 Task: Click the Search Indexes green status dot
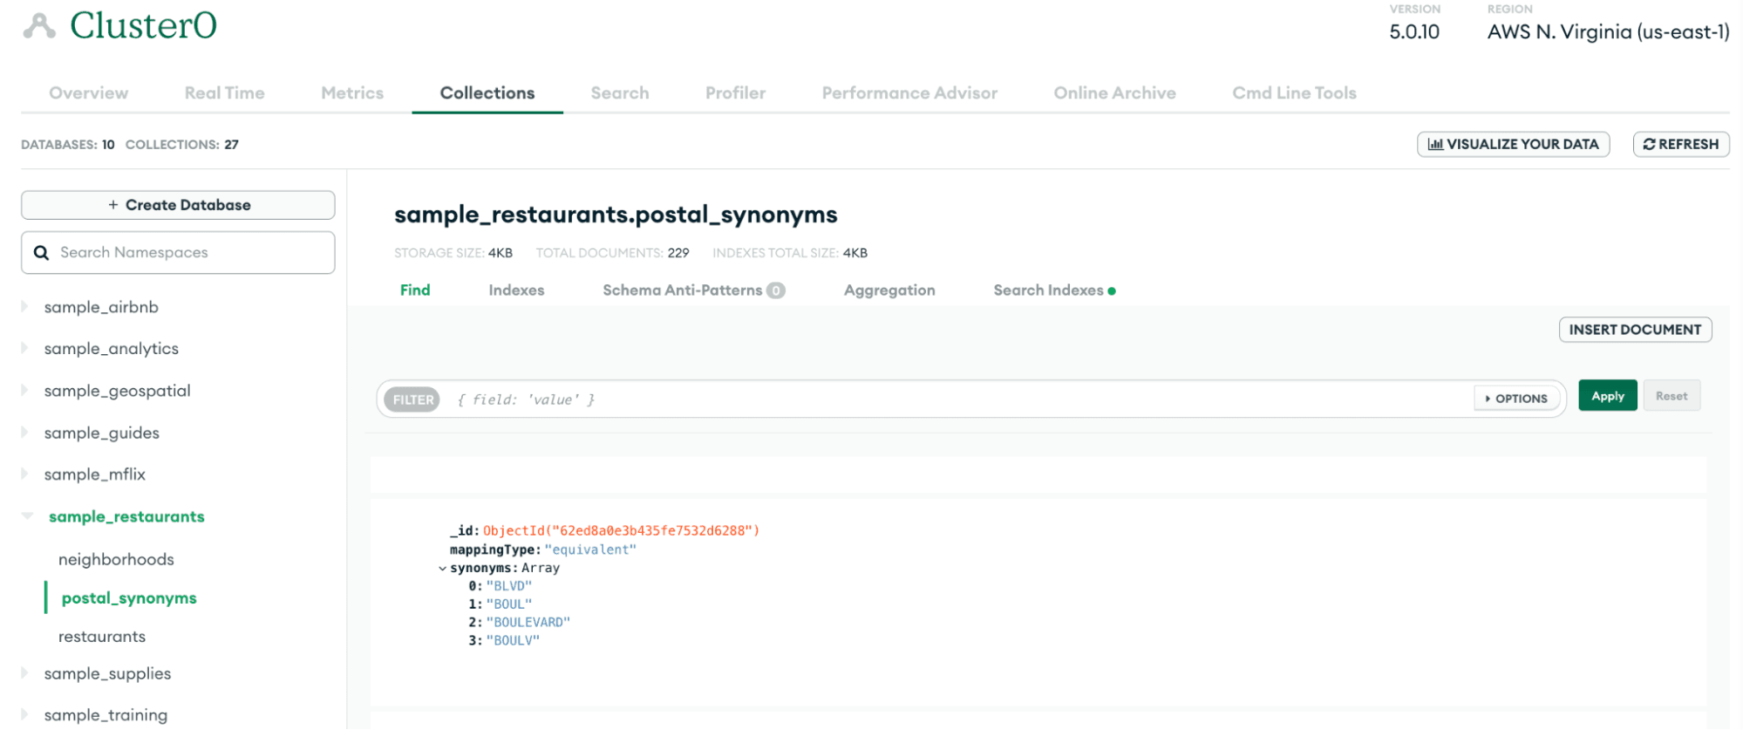(x=1112, y=291)
